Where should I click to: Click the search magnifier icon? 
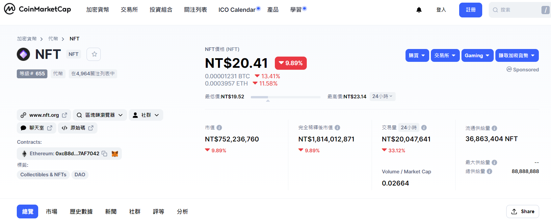click(x=495, y=10)
